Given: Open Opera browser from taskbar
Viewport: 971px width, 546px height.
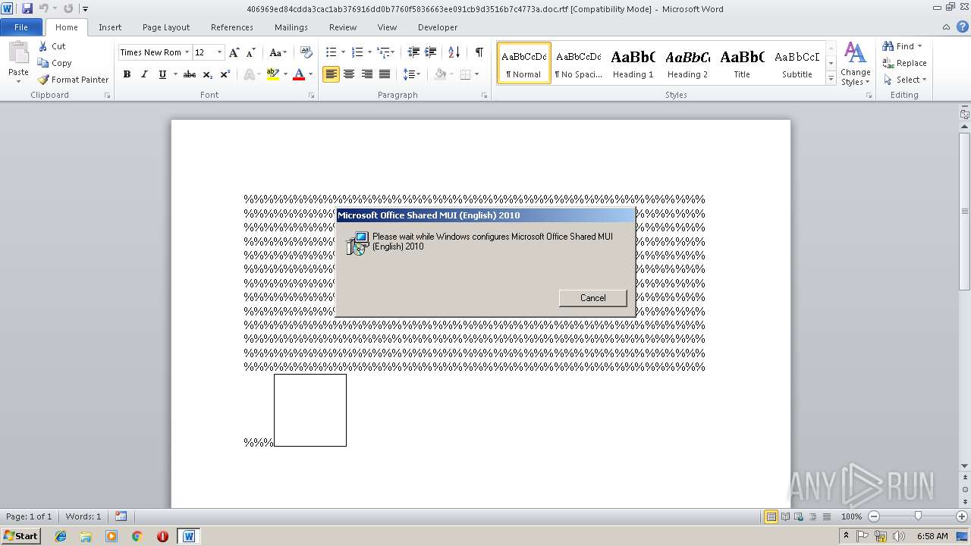Looking at the screenshot, I should [162, 536].
